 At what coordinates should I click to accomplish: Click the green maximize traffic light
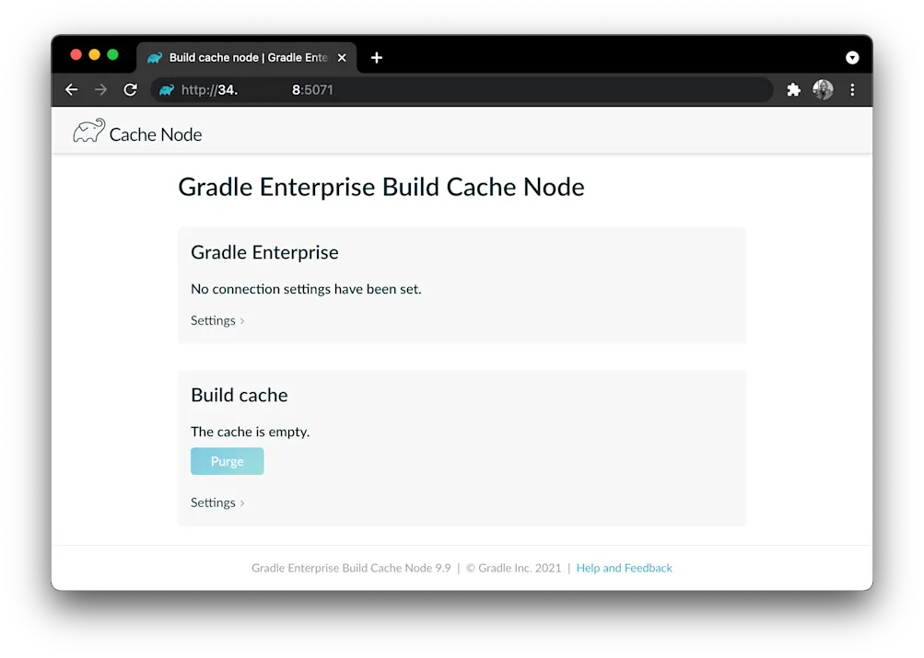point(112,54)
